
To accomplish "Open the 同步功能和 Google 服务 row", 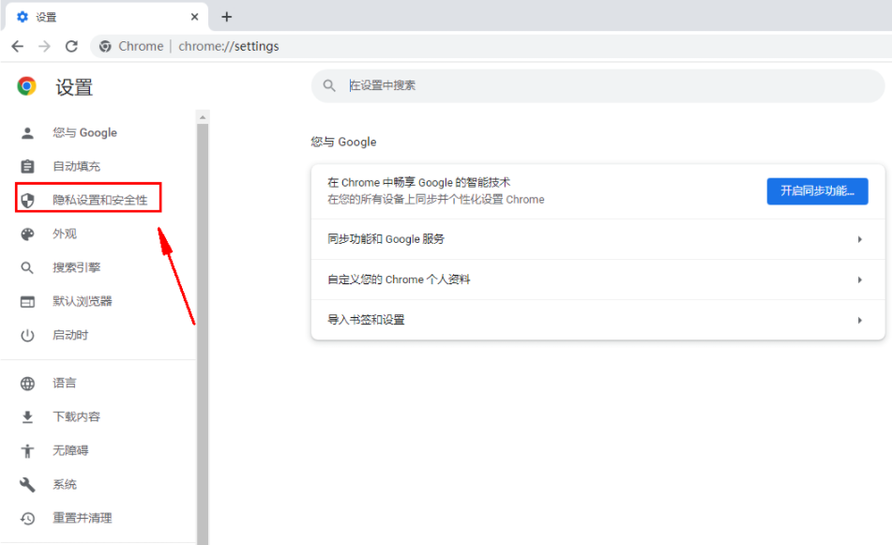I will [597, 239].
